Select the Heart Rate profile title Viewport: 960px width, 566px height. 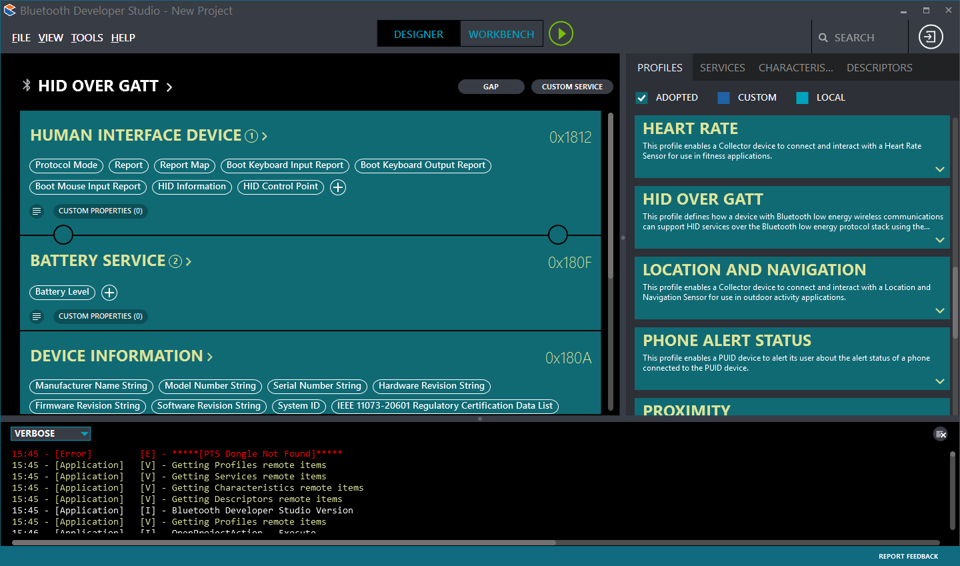tap(690, 129)
